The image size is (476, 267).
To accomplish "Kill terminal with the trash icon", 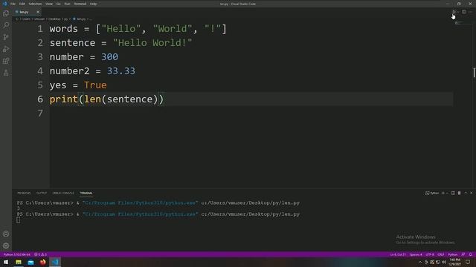I will [460, 193].
